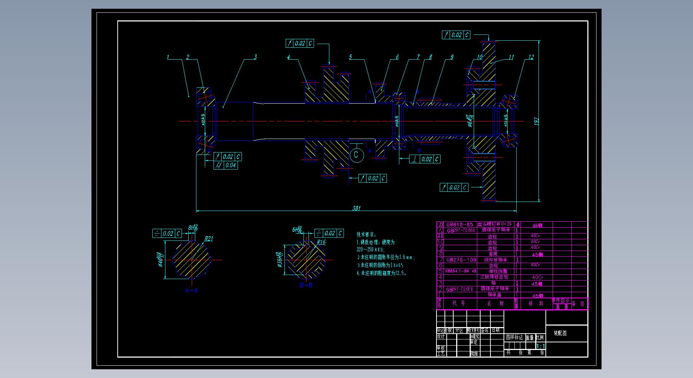
Task: Click the keyway width dimension "6H" in B-B view
Action: pos(297,230)
